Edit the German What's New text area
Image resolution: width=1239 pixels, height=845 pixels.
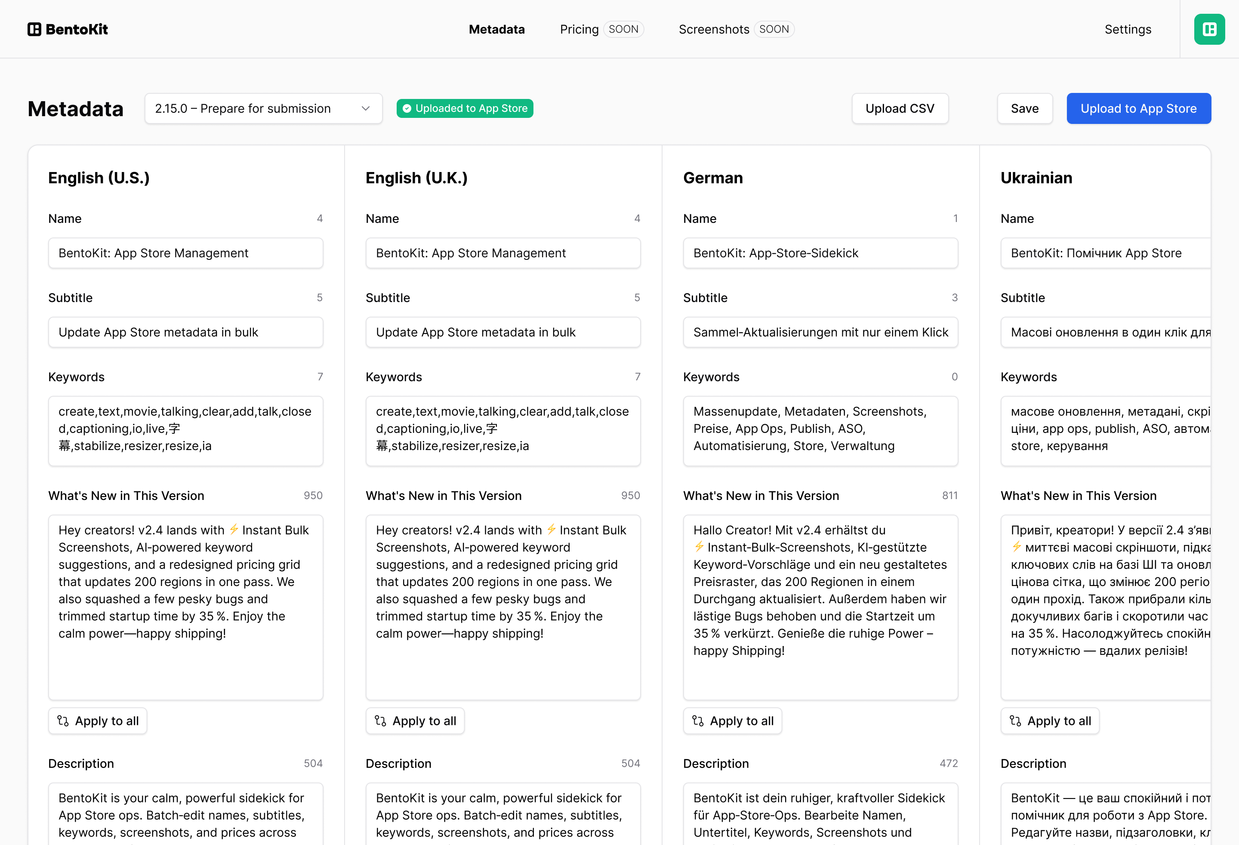[x=820, y=607]
